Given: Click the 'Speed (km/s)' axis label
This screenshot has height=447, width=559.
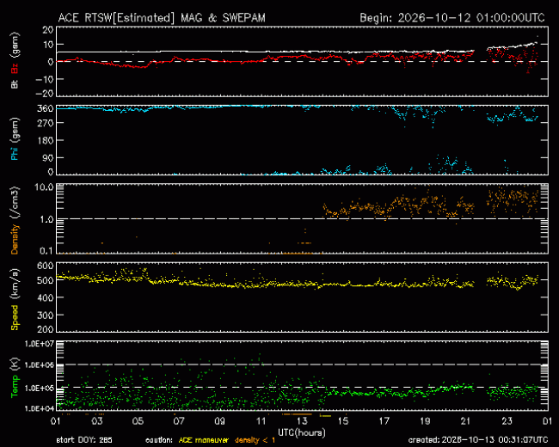Looking at the screenshot, I should click(x=15, y=299).
